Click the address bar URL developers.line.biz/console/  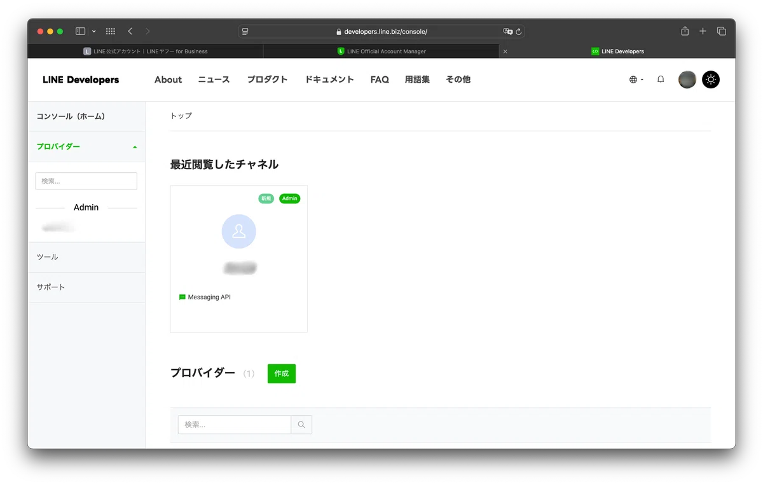[386, 31]
